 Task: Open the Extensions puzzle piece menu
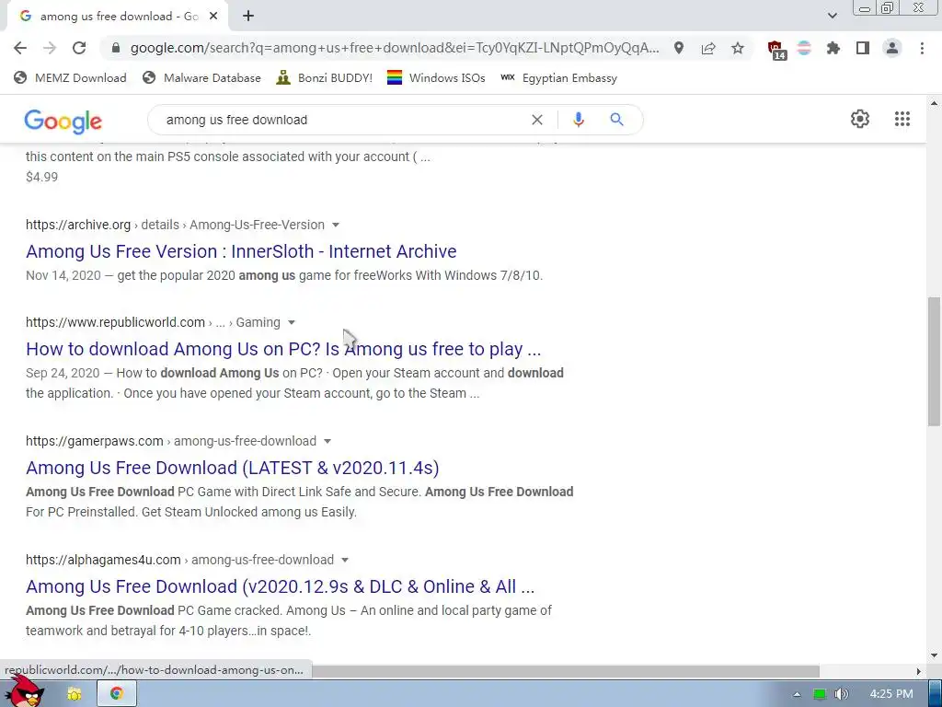click(833, 48)
